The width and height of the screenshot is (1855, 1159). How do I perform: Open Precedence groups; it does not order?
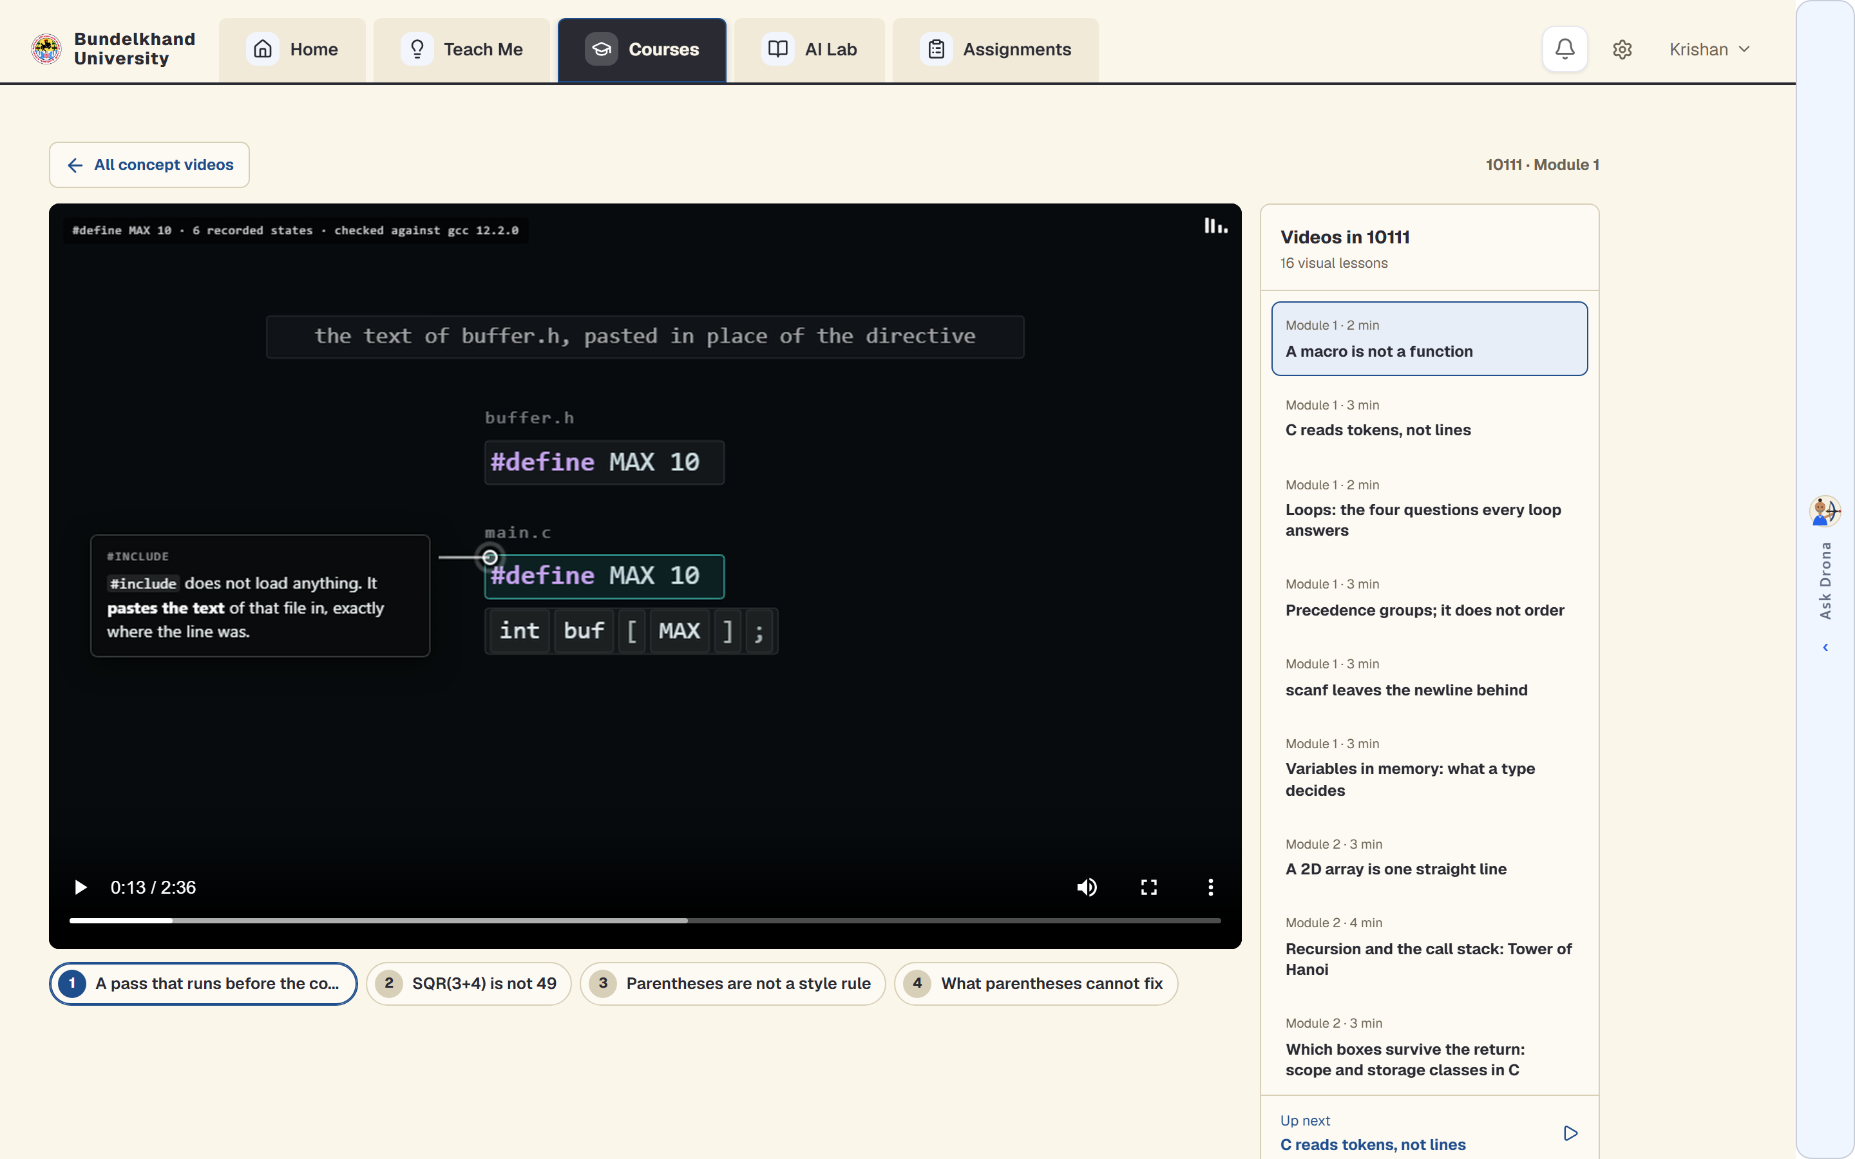[x=1429, y=598]
